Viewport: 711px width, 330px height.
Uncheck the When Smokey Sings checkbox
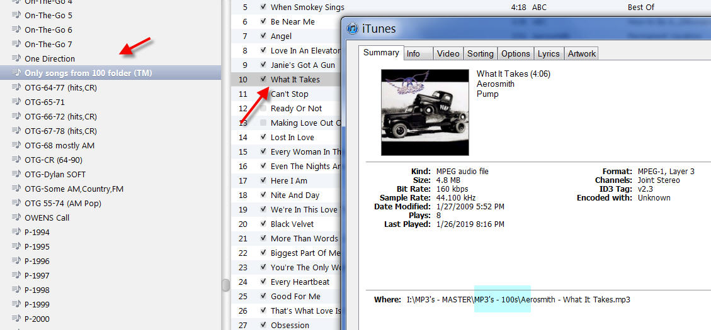coord(263,8)
